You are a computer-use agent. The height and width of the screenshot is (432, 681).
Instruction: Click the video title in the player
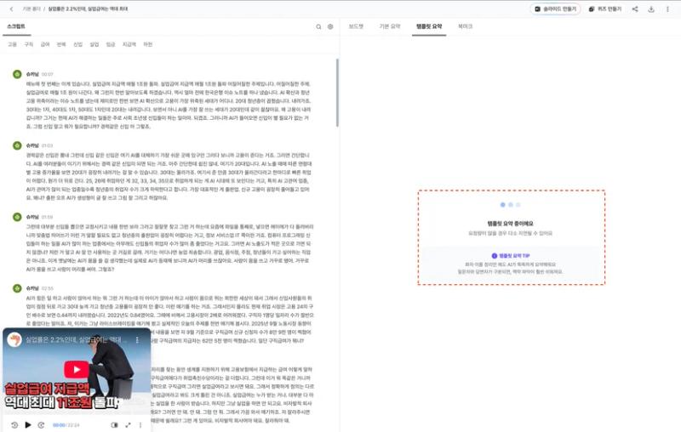point(77,339)
